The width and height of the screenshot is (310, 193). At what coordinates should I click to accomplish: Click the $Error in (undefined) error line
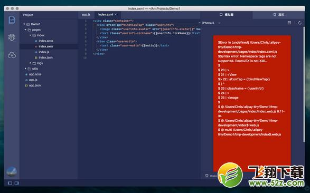click(249, 47)
